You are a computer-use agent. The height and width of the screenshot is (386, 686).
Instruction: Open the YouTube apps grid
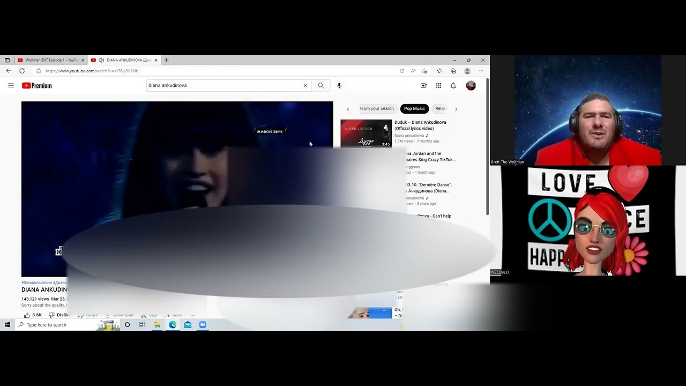pos(438,85)
